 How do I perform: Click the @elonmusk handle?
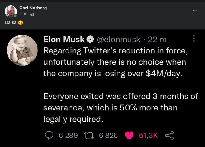118,39
